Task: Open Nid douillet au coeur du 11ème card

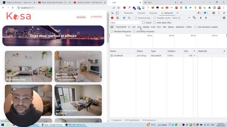Action: click(78, 100)
